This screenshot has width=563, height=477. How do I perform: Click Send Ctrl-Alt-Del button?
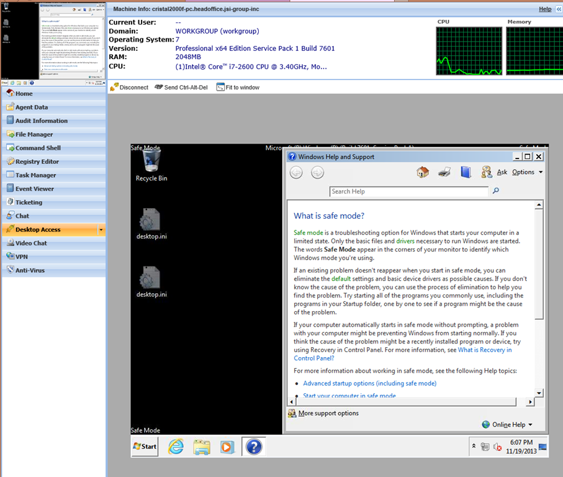pyautogui.click(x=184, y=88)
